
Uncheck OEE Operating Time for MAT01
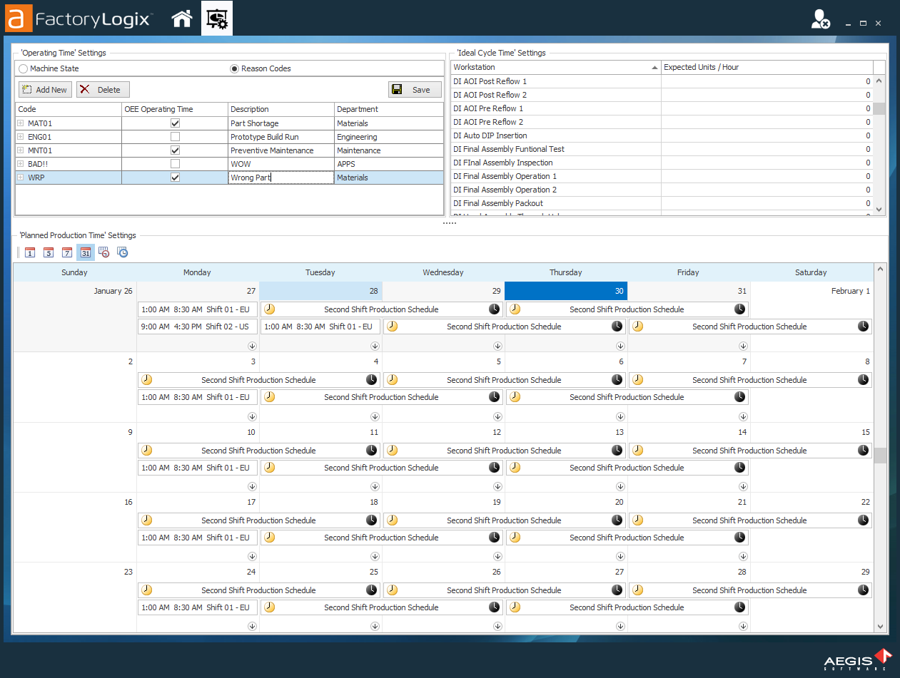click(x=175, y=123)
